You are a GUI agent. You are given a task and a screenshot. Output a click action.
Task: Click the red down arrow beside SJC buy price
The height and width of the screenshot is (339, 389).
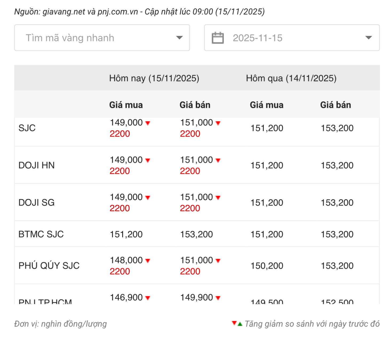point(148,123)
